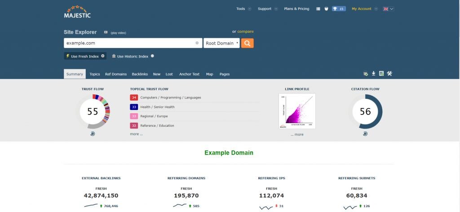
Task: Clear the example.com search field
Action: pos(197,43)
